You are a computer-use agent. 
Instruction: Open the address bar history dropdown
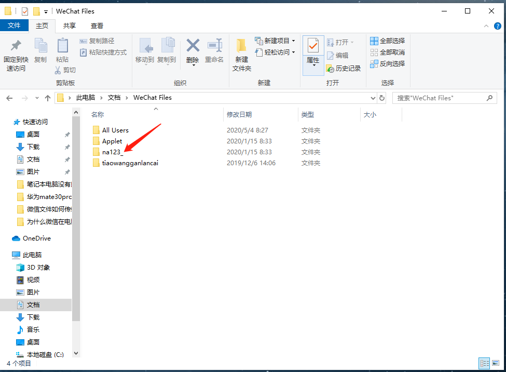pyautogui.click(x=372, y=98)
